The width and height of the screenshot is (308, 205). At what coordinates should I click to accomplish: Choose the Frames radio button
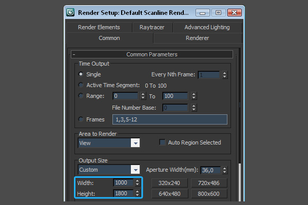coord(81,119)
